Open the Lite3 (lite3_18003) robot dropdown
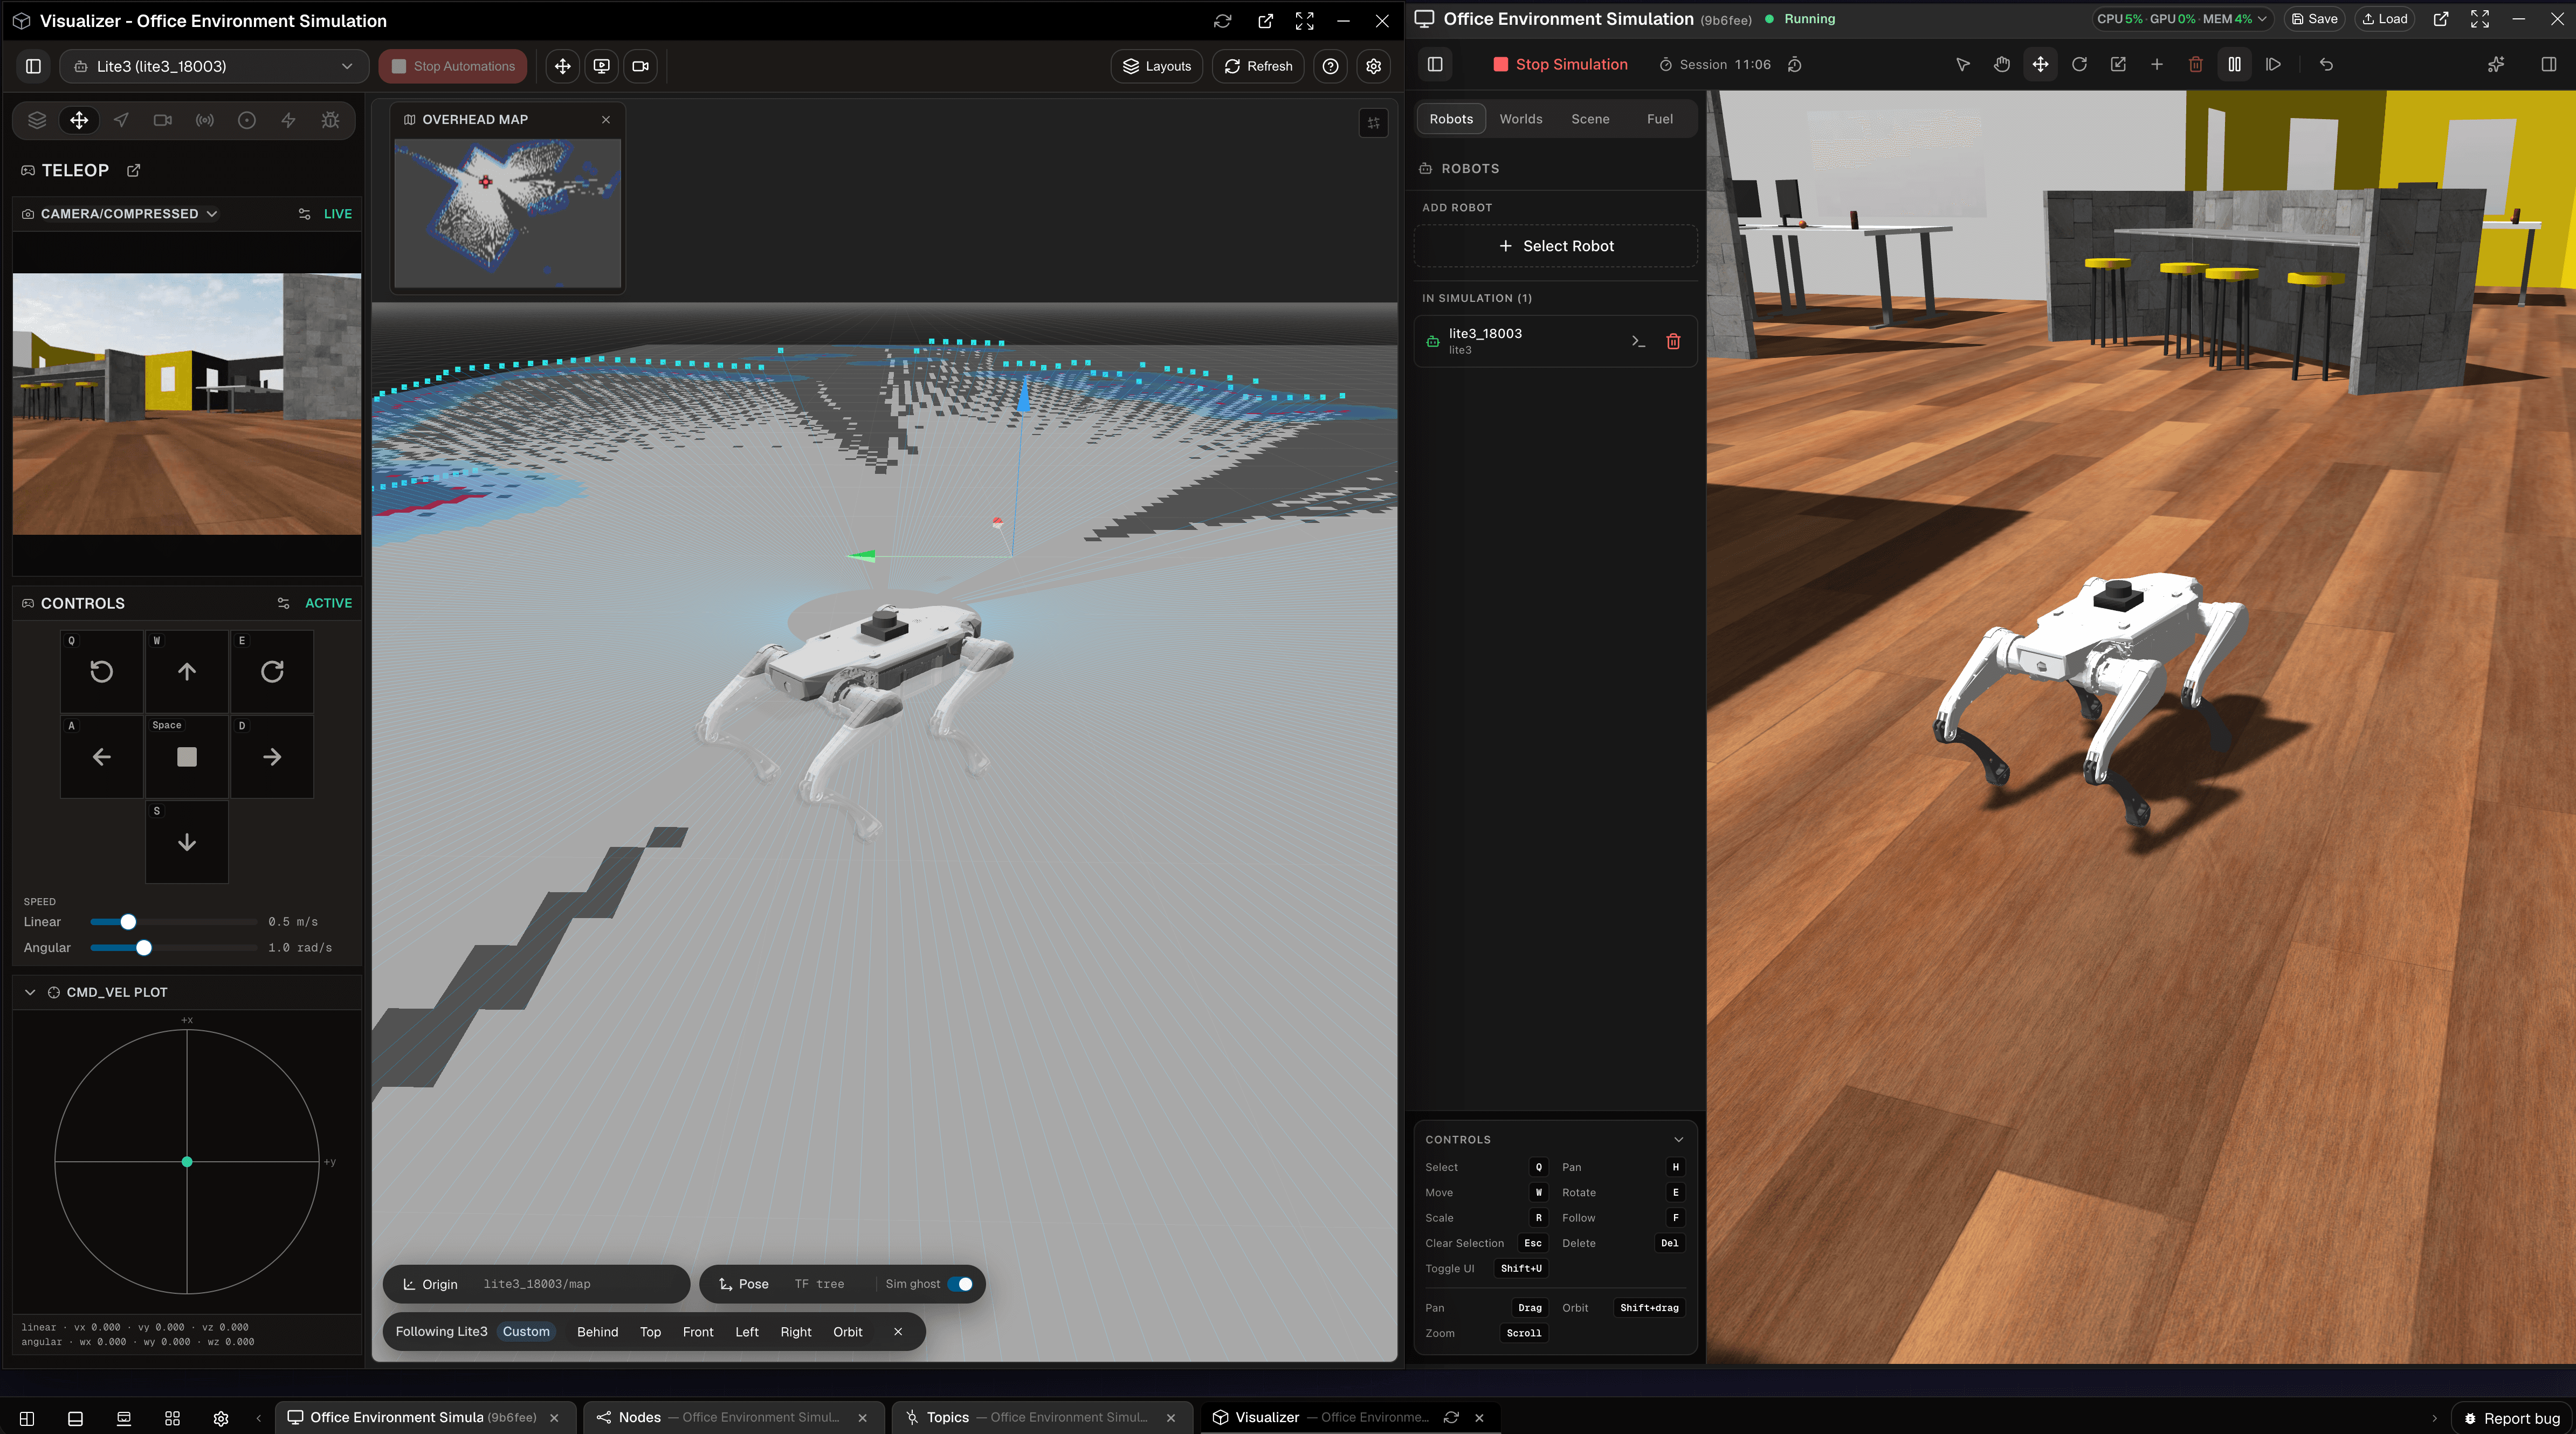 click(214, 66)
